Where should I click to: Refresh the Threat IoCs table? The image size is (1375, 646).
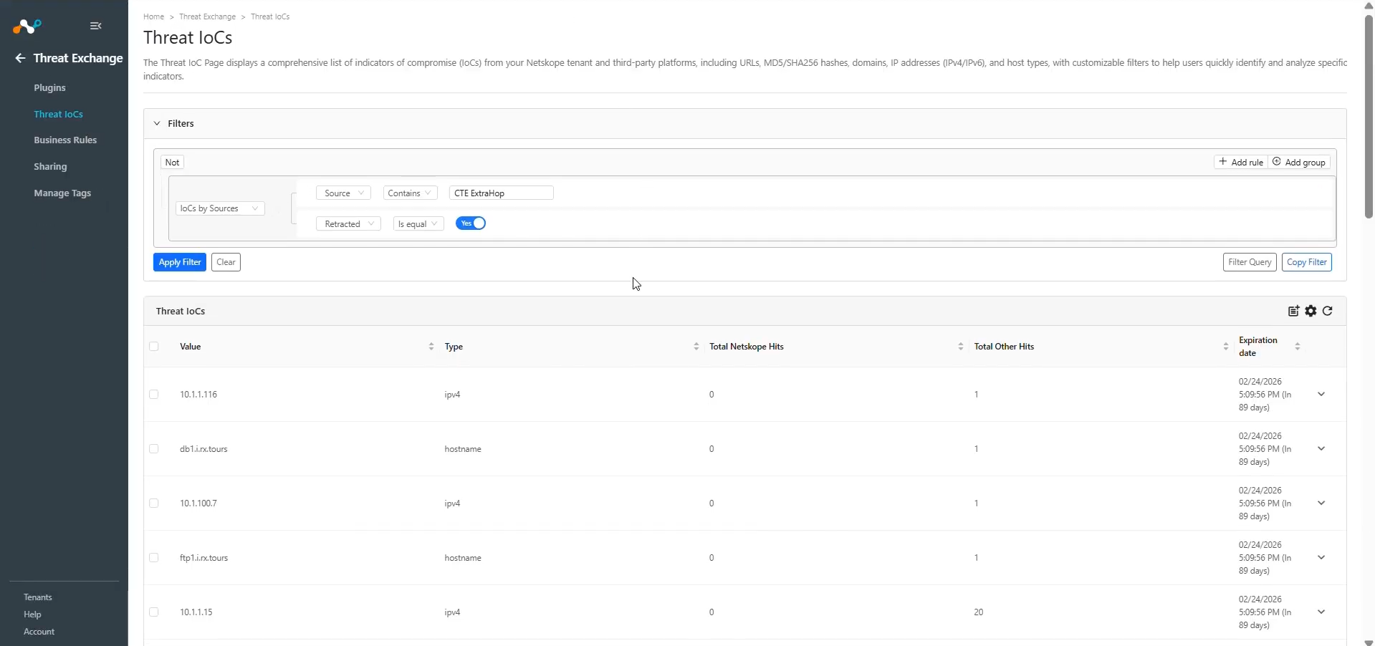pyautogui.click(x=1328, y=311)
